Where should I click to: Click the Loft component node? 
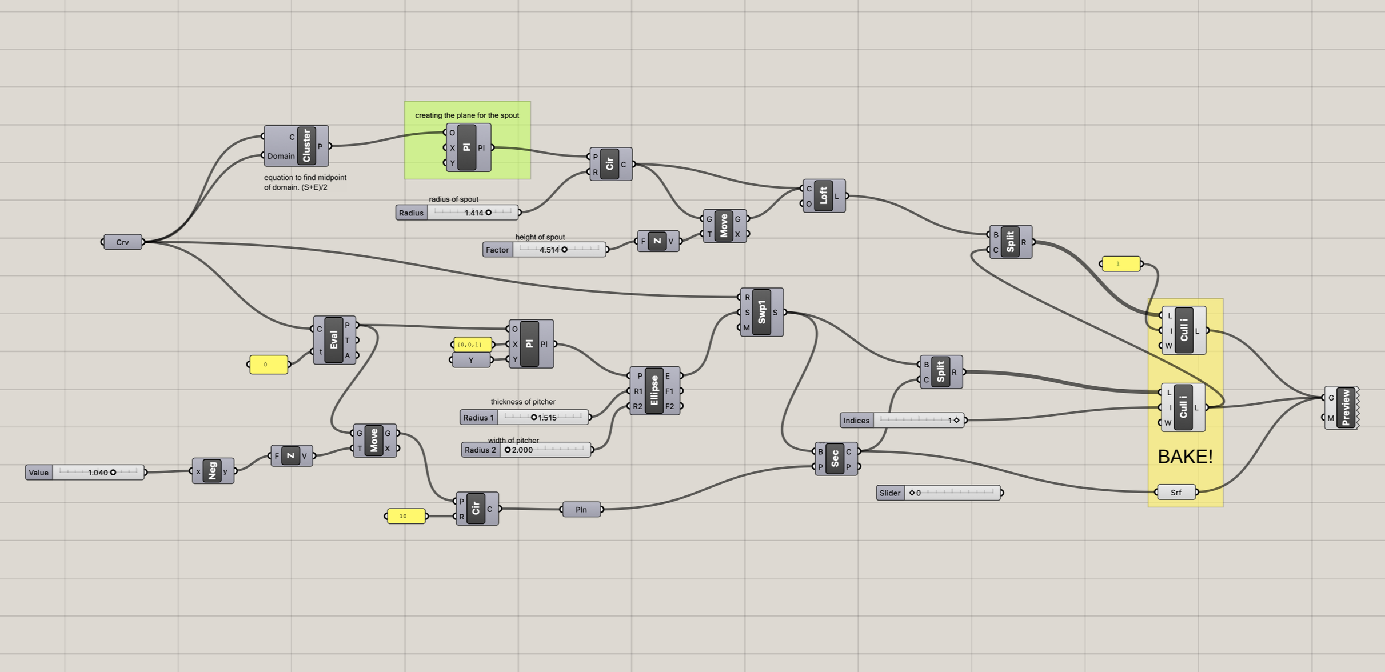coord(824,196)
